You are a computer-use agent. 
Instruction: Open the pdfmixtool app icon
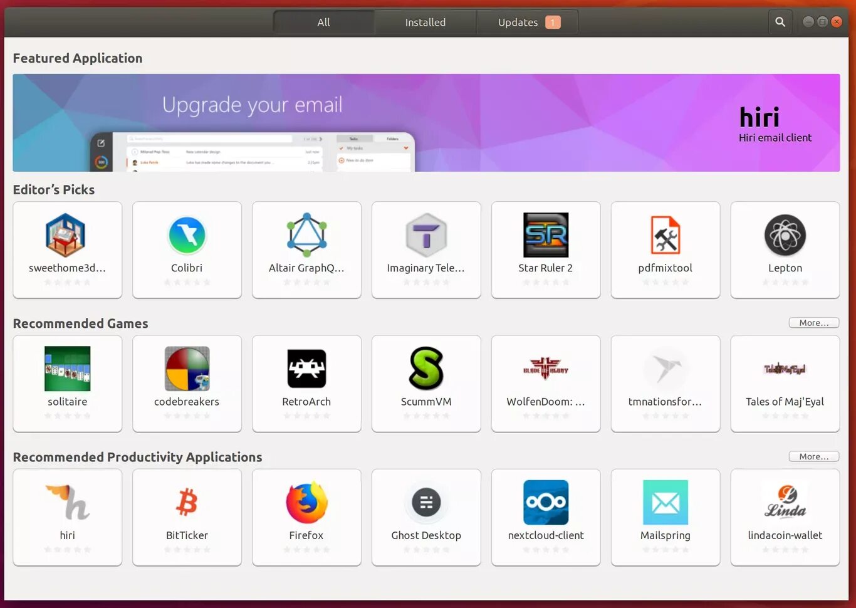pyautogui.click(x=665, y=235)
